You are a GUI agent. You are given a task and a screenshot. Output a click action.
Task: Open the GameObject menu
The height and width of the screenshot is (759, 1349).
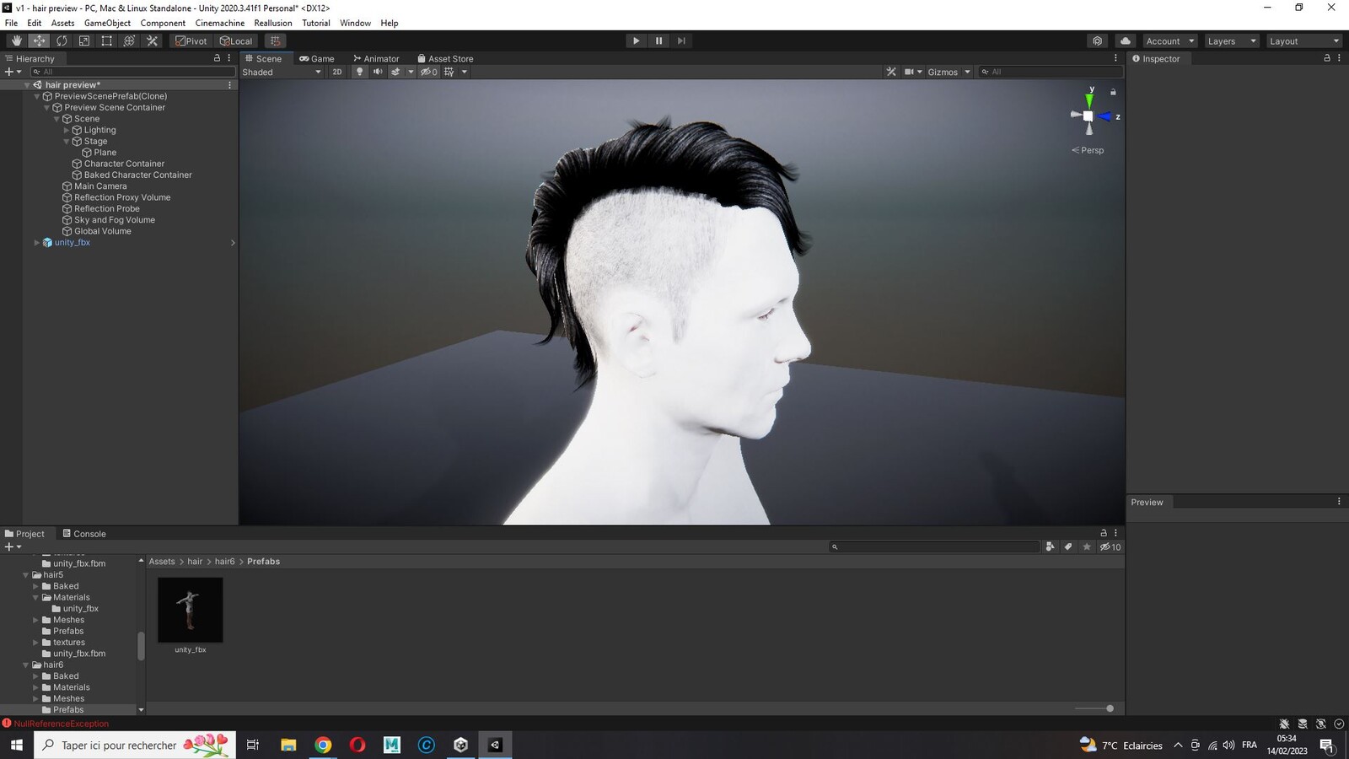click(107, 23)
